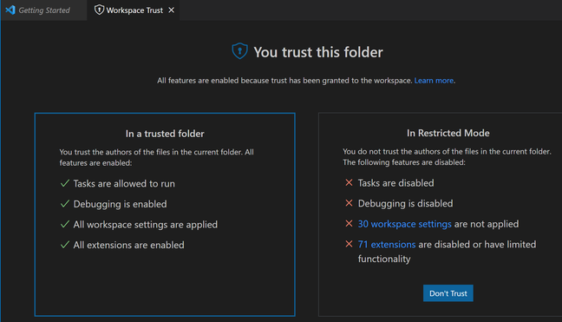Screen dimensions: 562x322
Task: Click the You trust this folder heading
Action: click(x=318, y=52)
